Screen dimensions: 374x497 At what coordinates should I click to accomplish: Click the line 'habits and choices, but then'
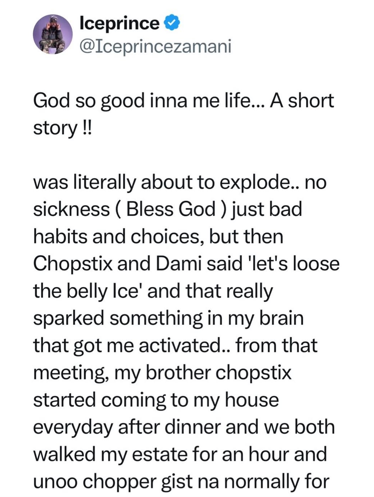pyautogui.click(x=158, y=237)
